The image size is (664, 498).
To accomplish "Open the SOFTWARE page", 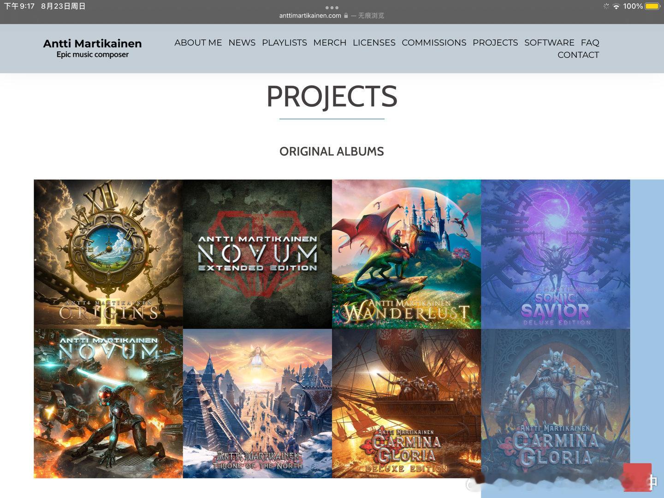I will click(x=549, y=42).
